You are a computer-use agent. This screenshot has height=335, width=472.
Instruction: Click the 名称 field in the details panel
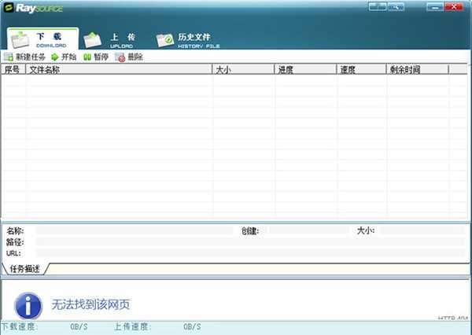(x=134, y=231)
